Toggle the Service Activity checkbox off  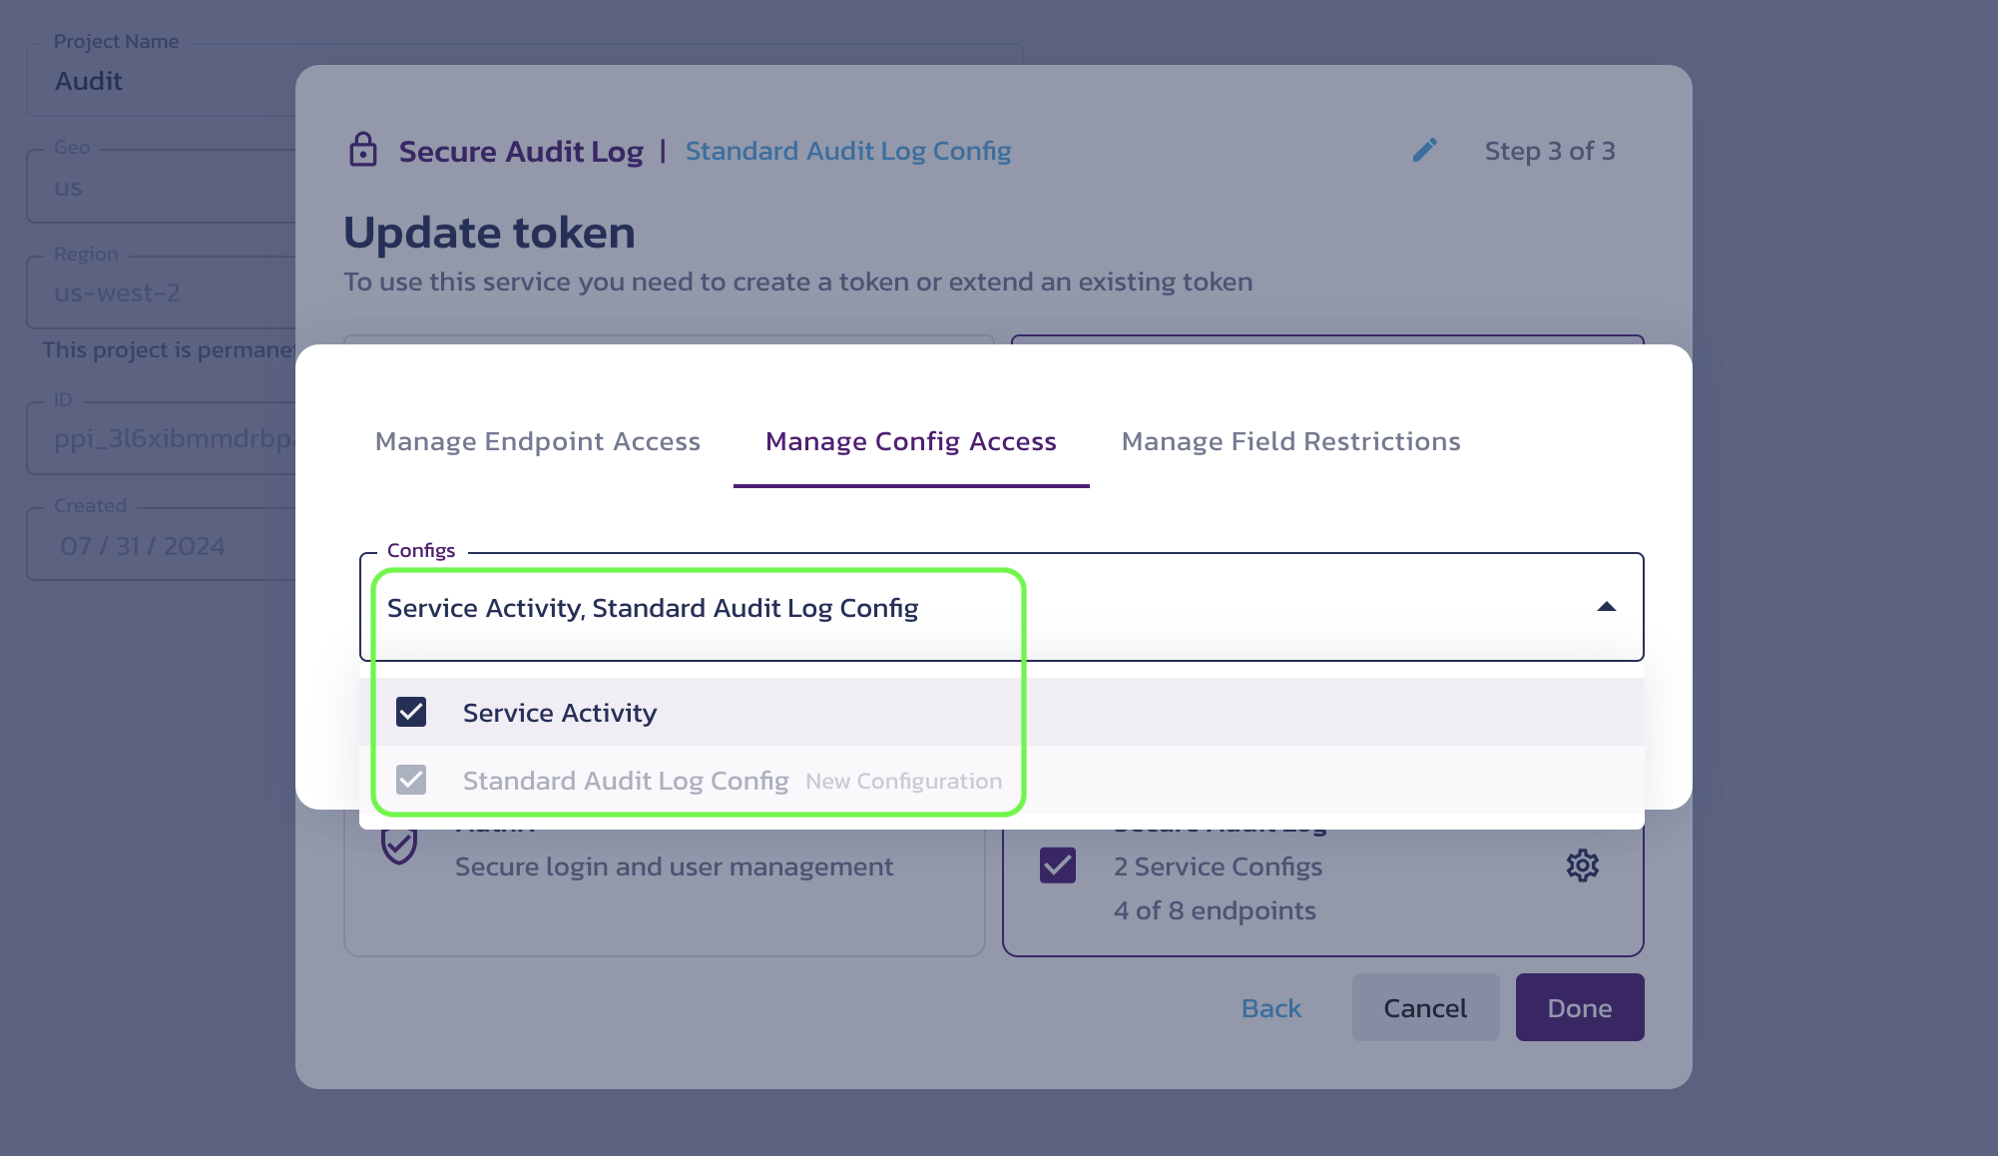coord(412,713)
